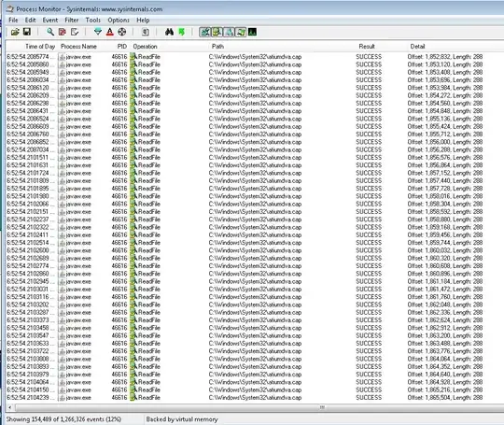Viewport: 504px width, 425px height.
Task: Select the event at 6:52:54.2101511
Action: click(x=255, y=157)
